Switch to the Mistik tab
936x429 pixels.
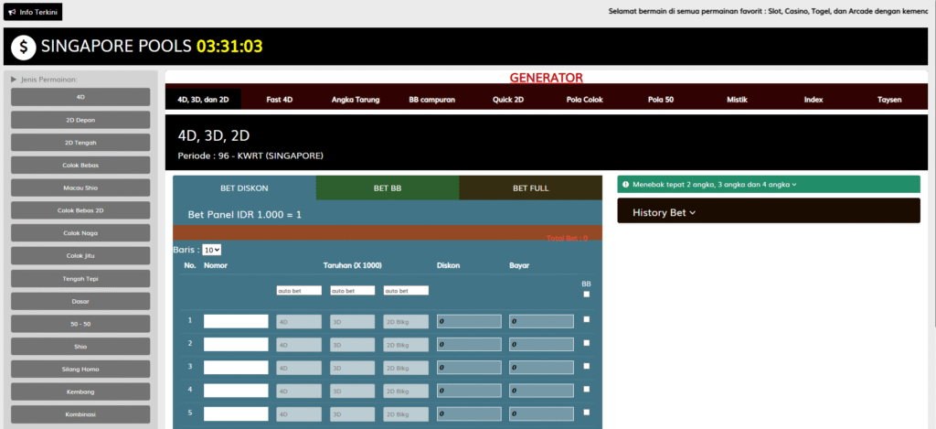[x=738, y=100]
